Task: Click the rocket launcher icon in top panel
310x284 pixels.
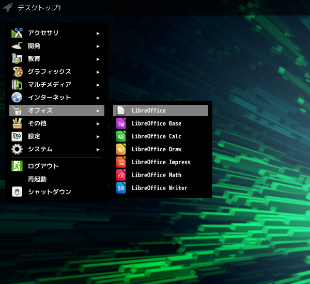Action: click(8, 8)
